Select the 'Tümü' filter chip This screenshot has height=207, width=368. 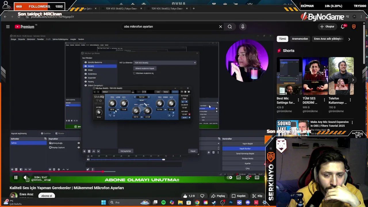click(283, 39)
